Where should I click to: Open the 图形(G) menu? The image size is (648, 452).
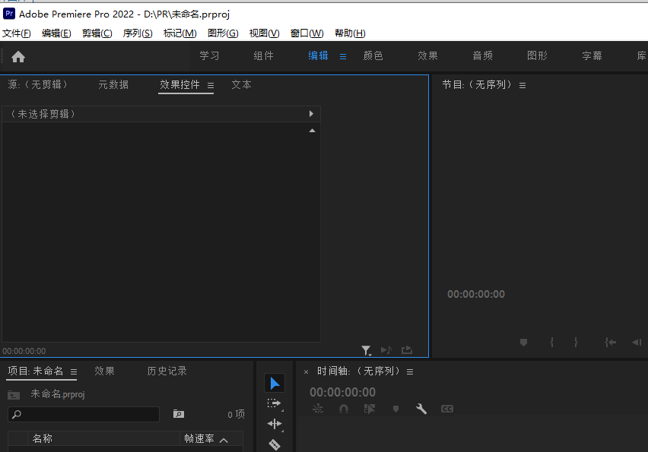tap(223, 33)
